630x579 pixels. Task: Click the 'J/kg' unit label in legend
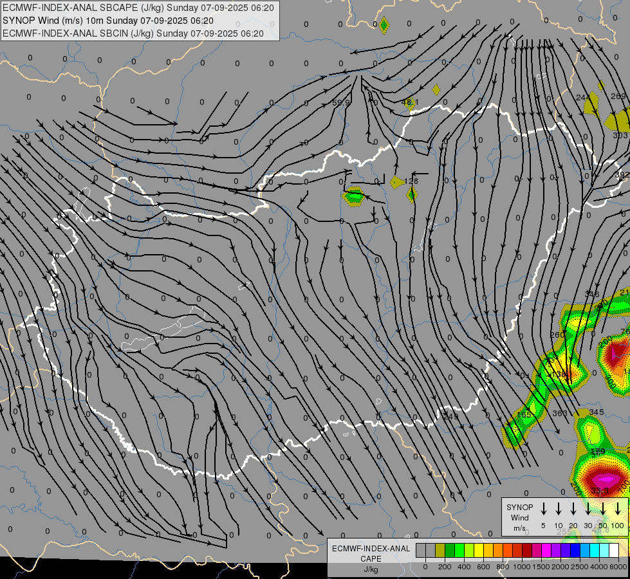(x=371, y=569)
